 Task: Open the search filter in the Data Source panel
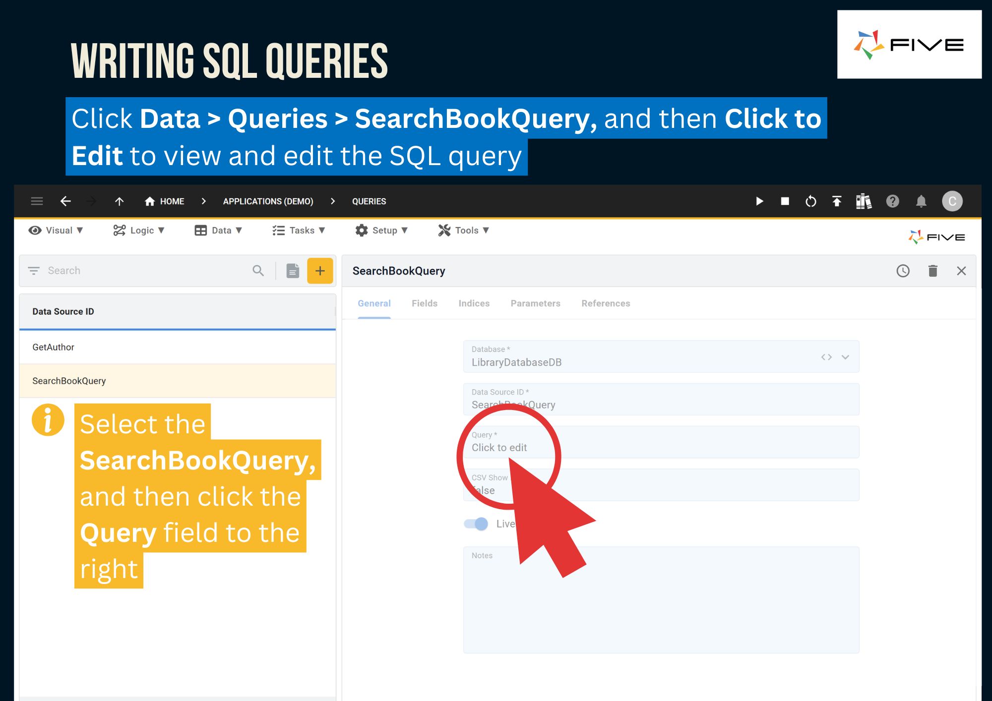pos(34,271)
